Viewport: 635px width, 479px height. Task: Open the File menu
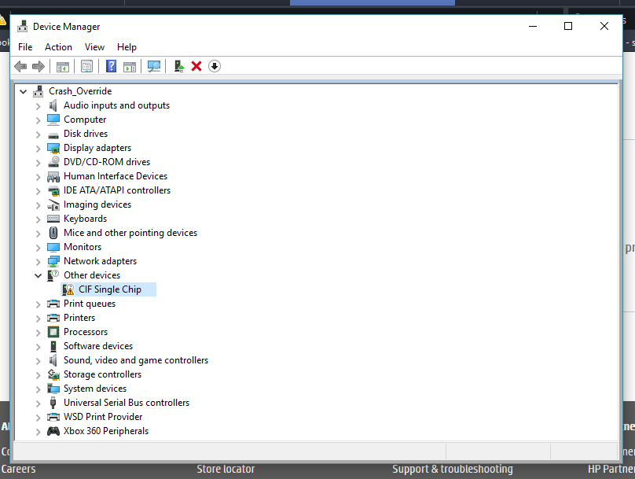point(25,47)
